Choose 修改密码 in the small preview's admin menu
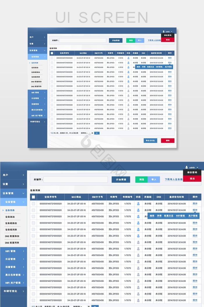The width and height of the screenshot is (204, 307). tap(168, 35)
